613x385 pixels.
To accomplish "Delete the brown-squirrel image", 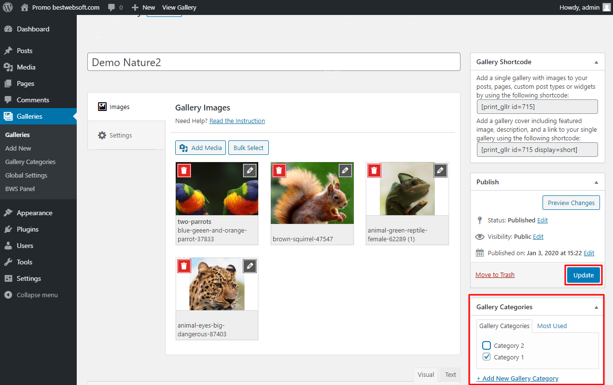I will tap(279, 171).
